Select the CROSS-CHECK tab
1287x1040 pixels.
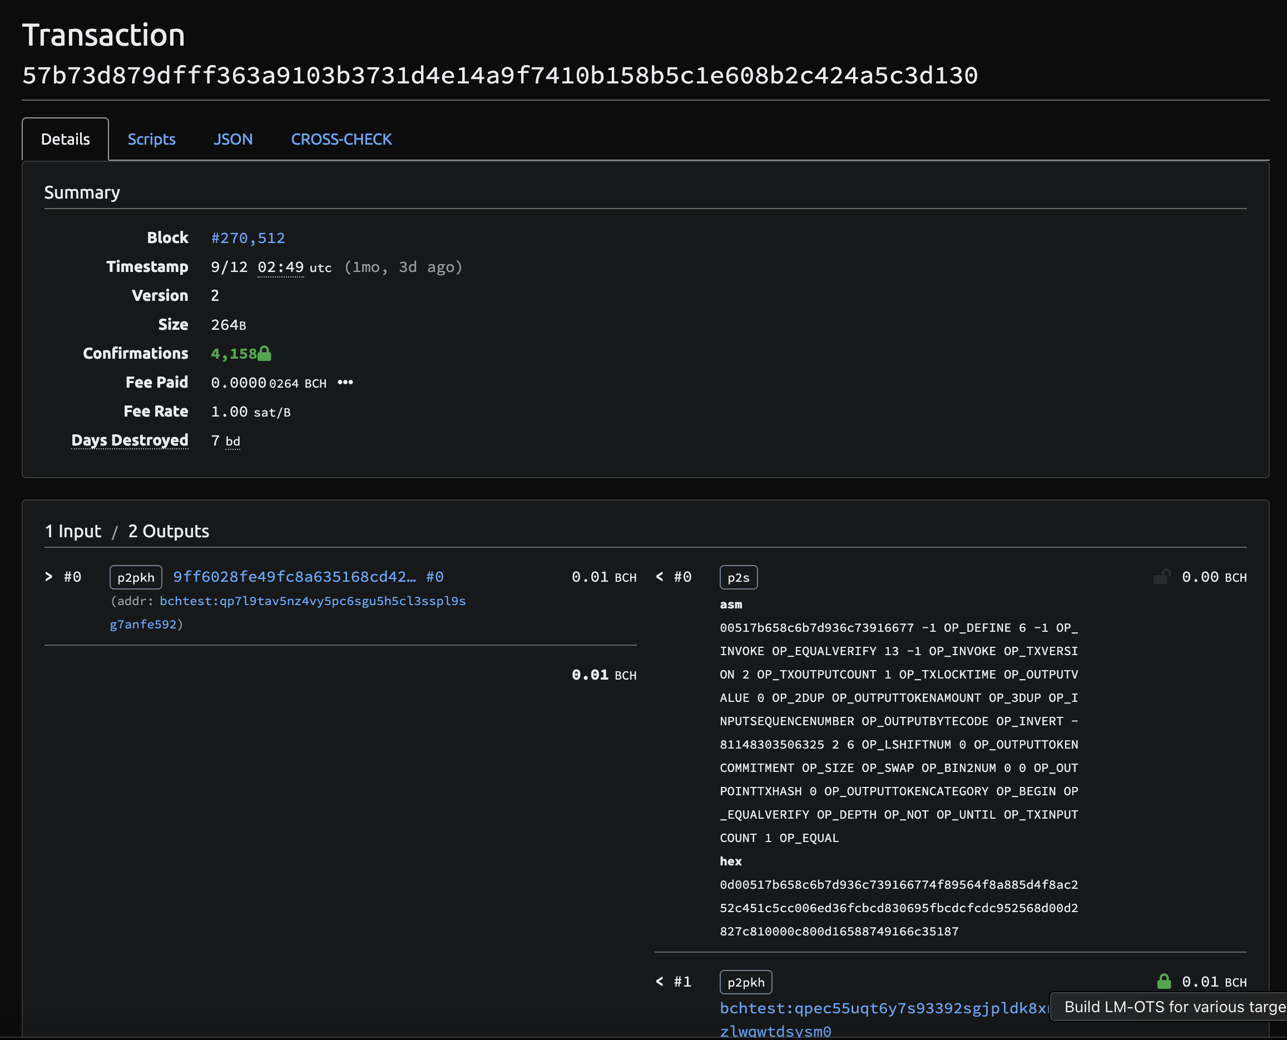pyautogui.click(x=341, y=139)
